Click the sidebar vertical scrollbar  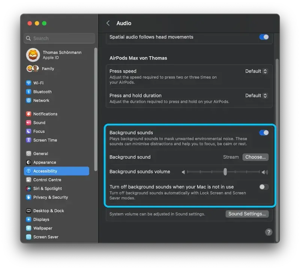point(96,109)
